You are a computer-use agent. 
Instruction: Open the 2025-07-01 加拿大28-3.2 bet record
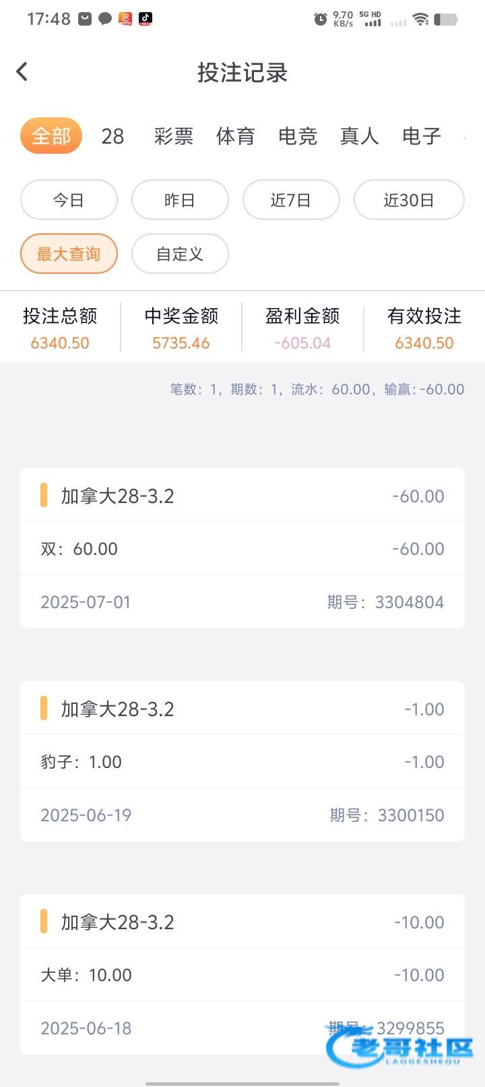243,548
